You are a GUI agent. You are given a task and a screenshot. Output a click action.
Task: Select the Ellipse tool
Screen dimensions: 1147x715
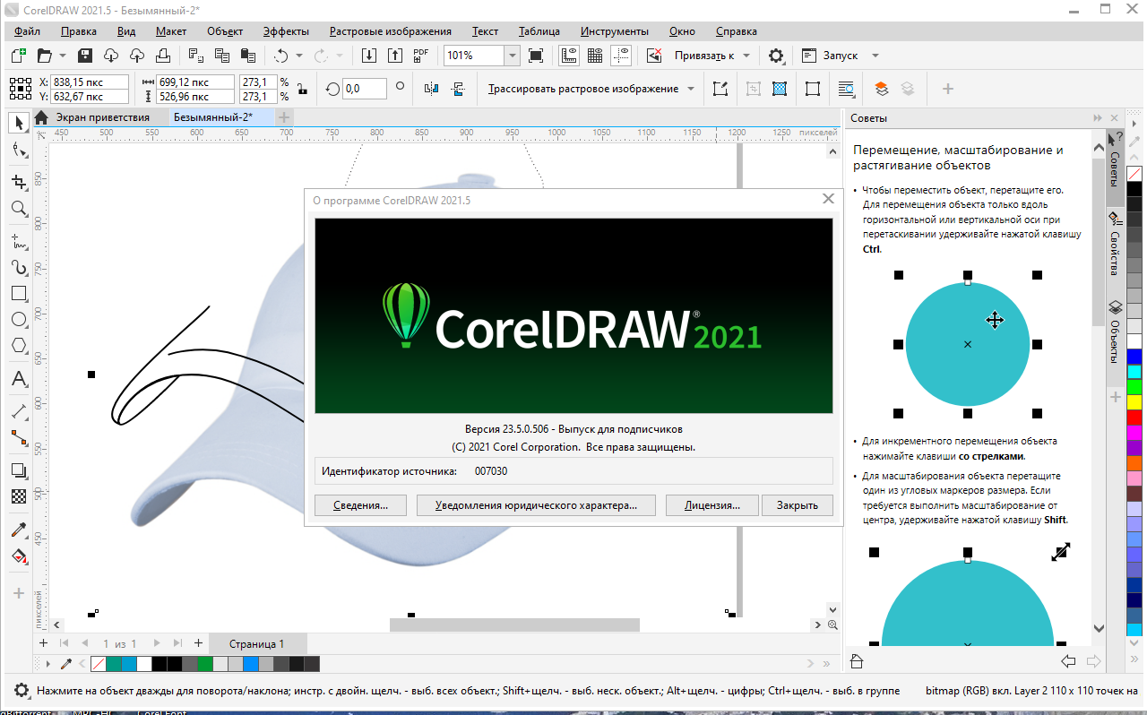(x=19, y=319)
